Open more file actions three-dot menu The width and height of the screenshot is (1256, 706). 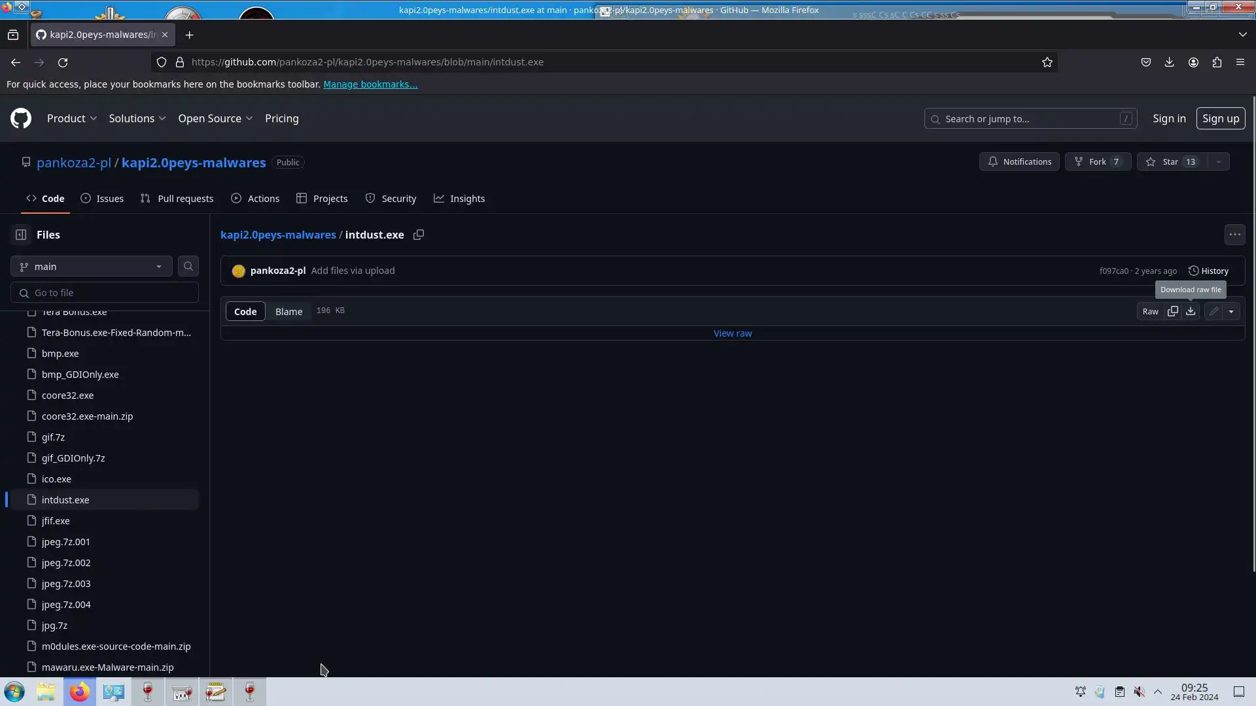[x=1234, y=235]
